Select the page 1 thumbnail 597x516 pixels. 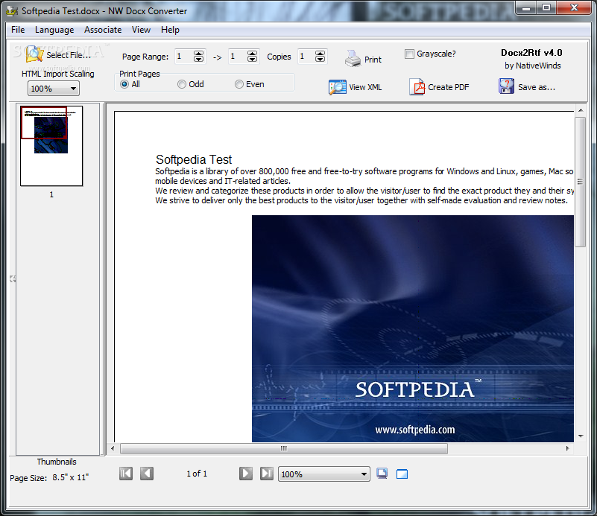point(51,146)
